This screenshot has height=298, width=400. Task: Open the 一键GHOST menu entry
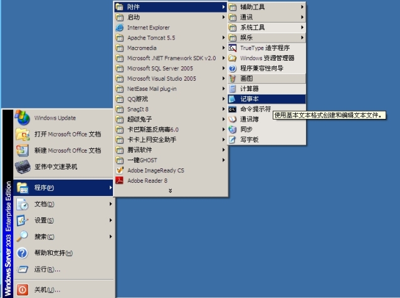[171, 160]
